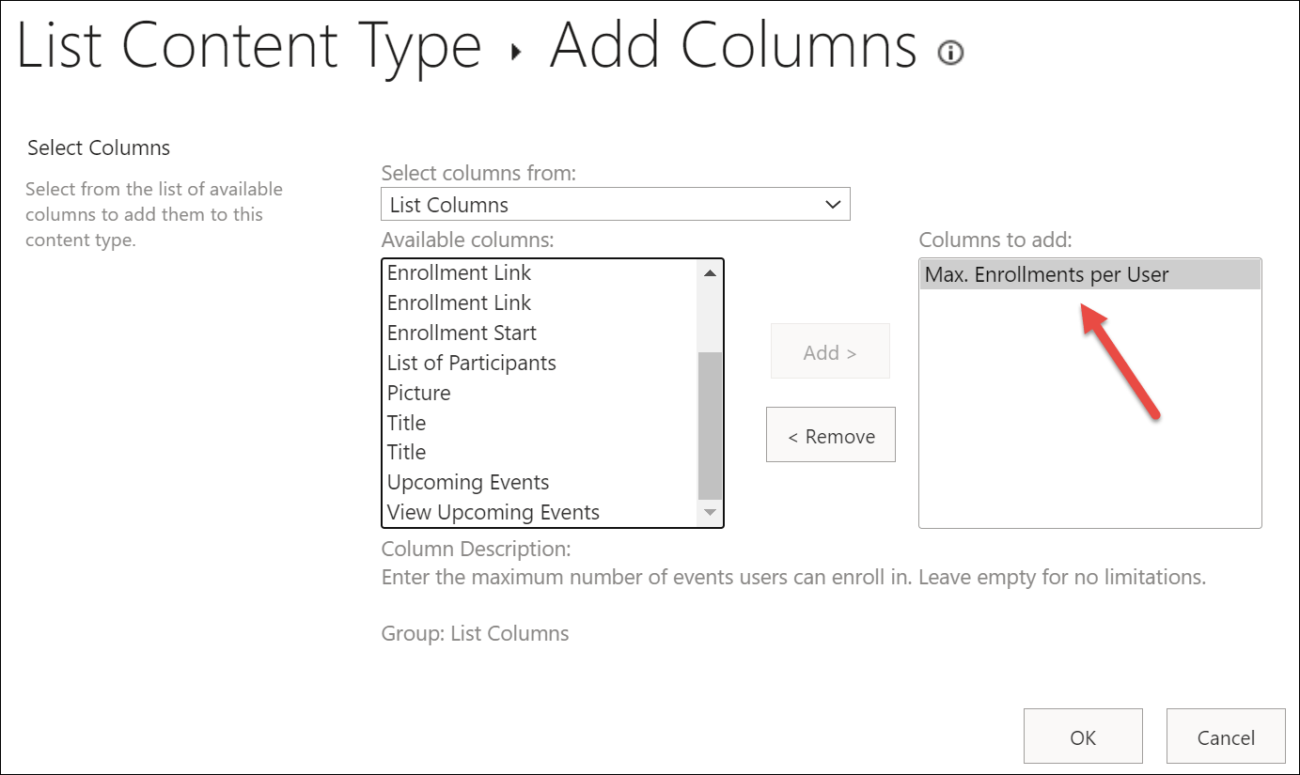Confirm with the OK button
The width and height of the screenshot is (1300, 775).
coord(1083,738)
